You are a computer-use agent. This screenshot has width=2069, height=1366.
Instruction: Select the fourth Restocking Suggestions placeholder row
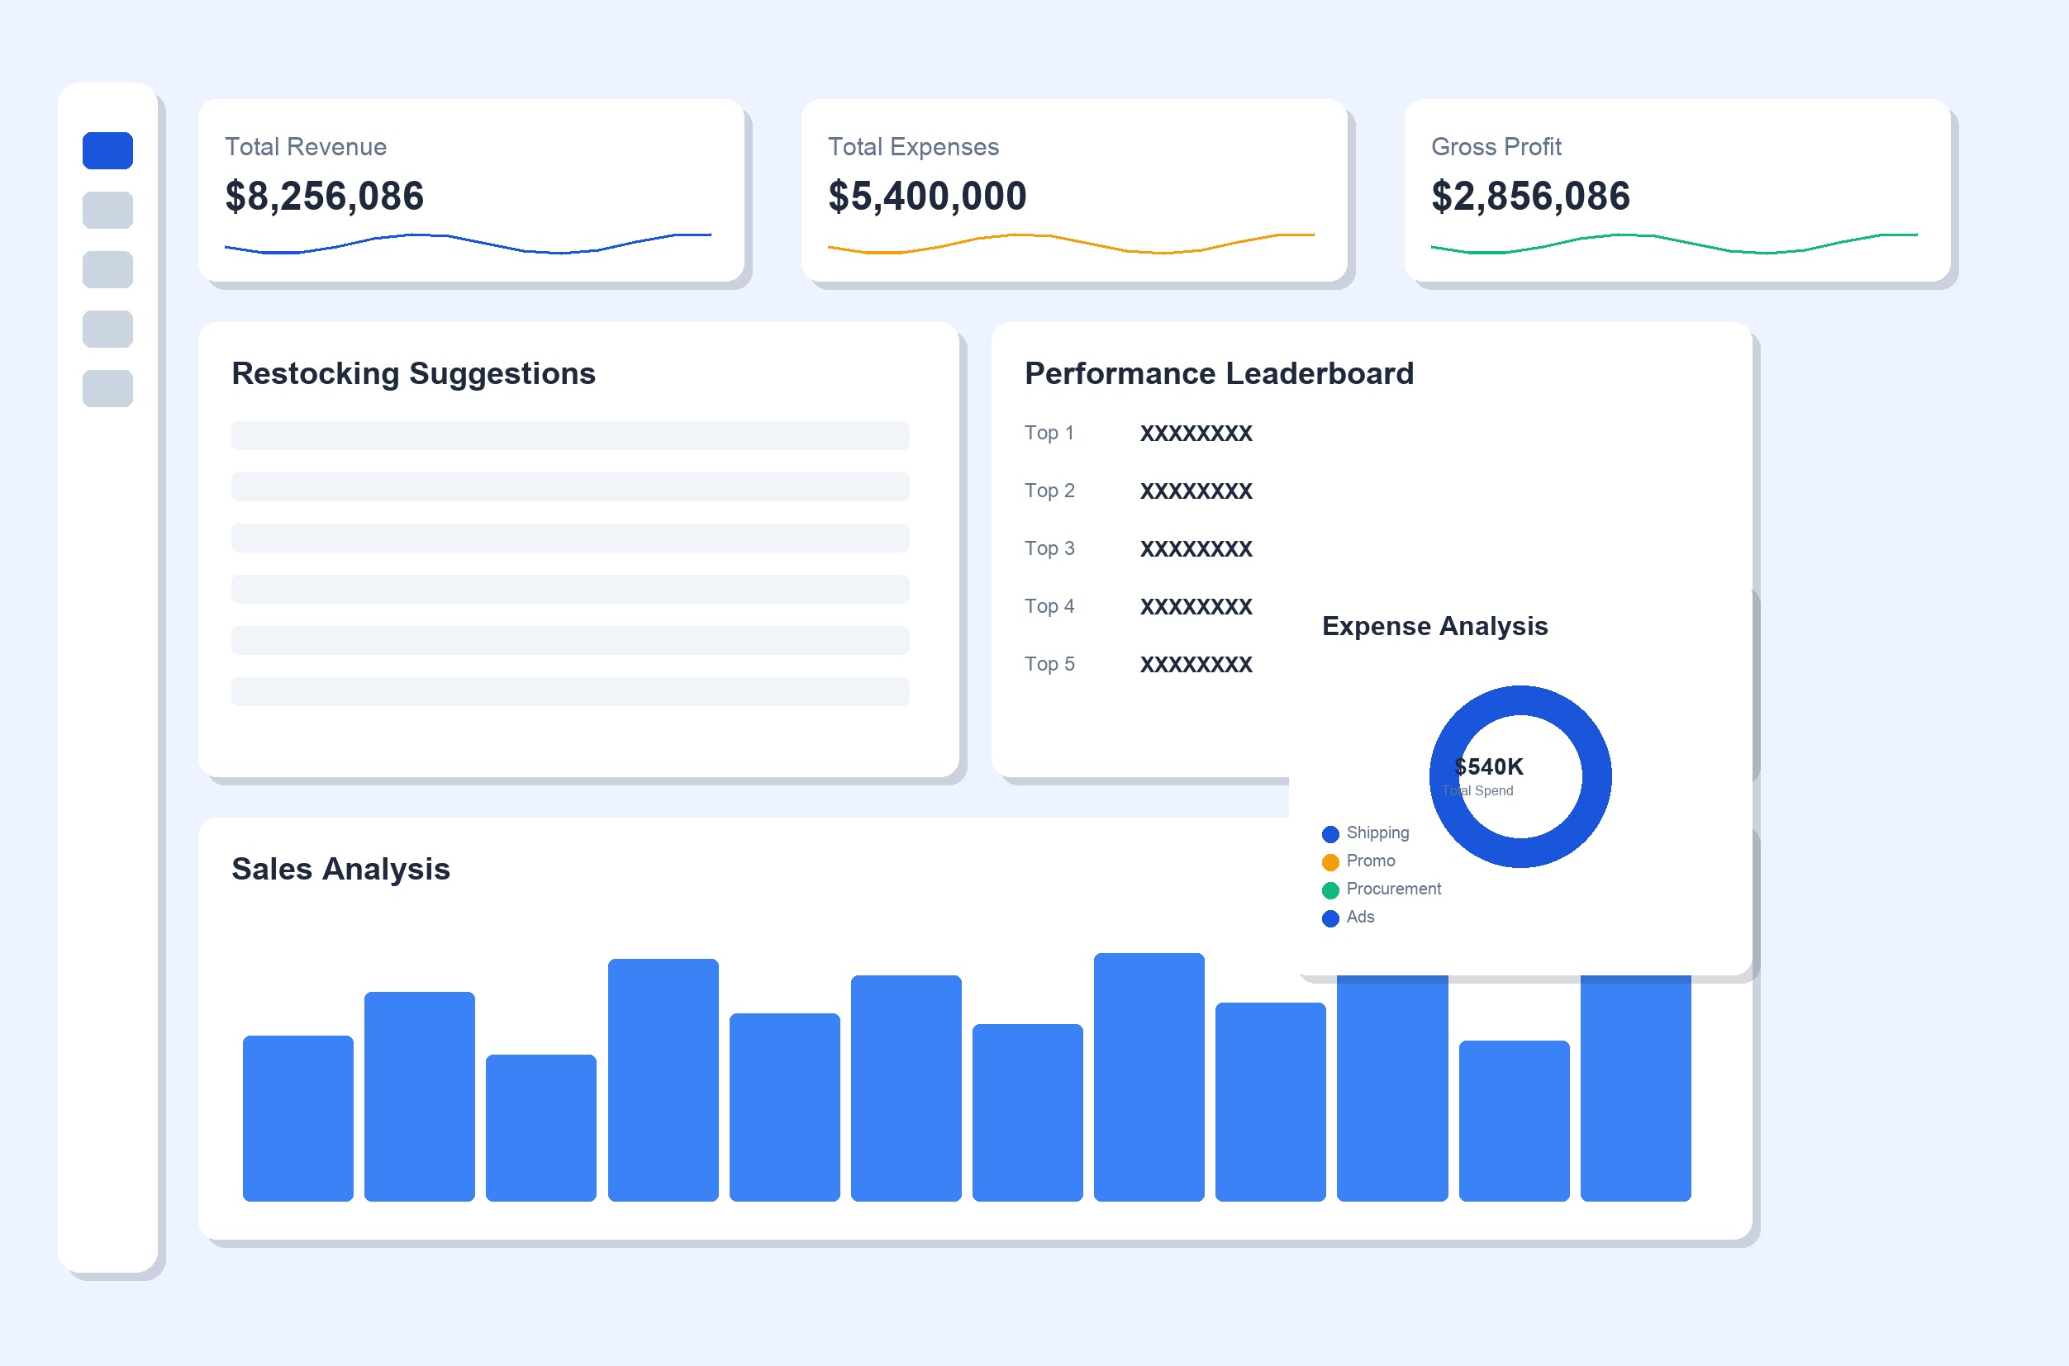(x=570, y=589)
